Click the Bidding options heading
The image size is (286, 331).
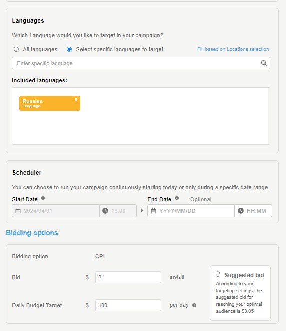pyautogui.click(x=32, y=233)
